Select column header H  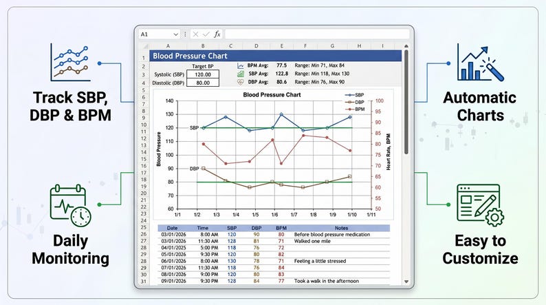[359, 46]
